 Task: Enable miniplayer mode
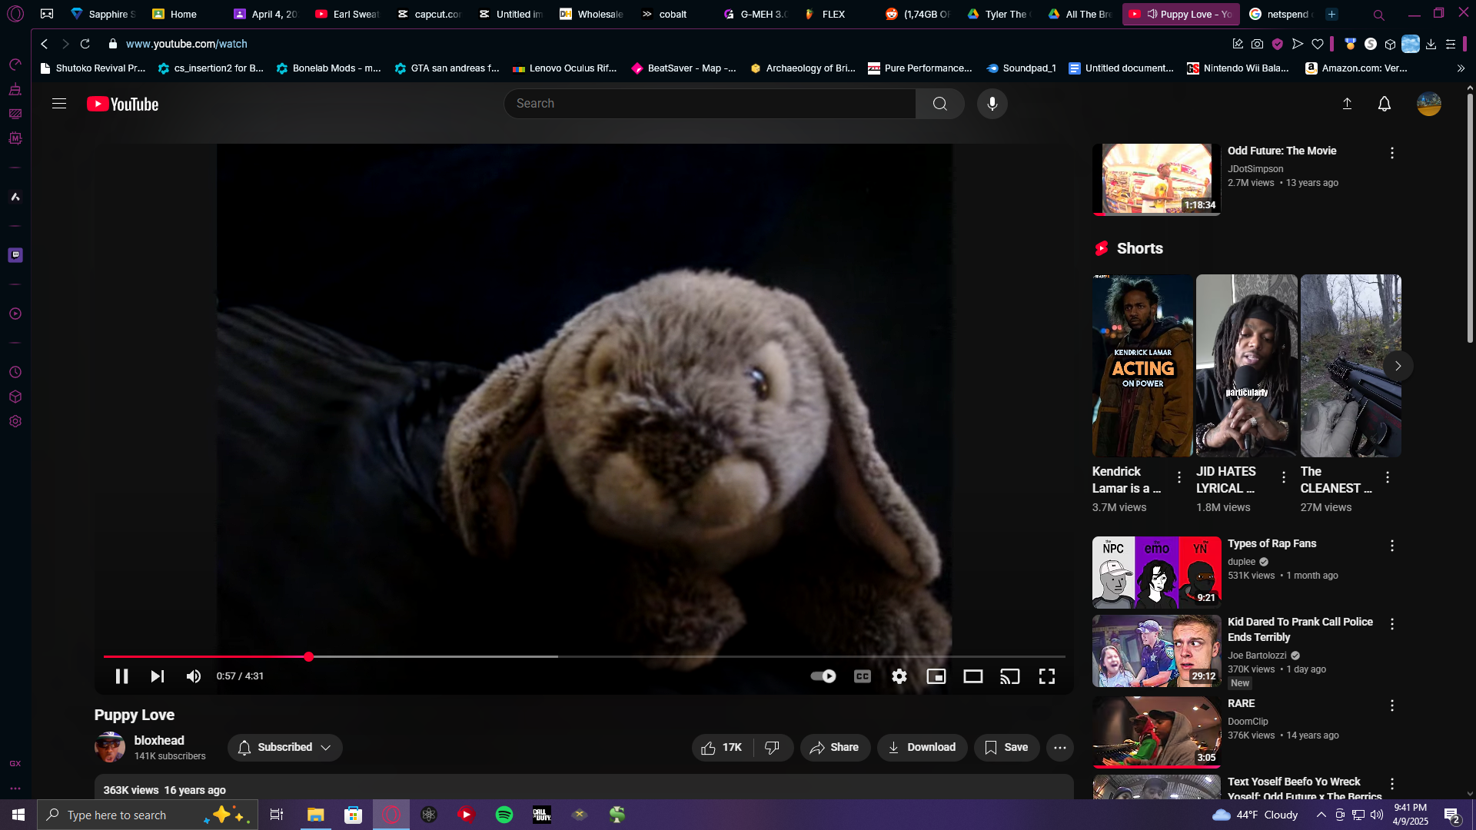click(x=936, y=676)
